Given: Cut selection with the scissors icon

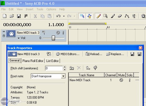Looking at the screenshot, I should [x=35, y=16].
